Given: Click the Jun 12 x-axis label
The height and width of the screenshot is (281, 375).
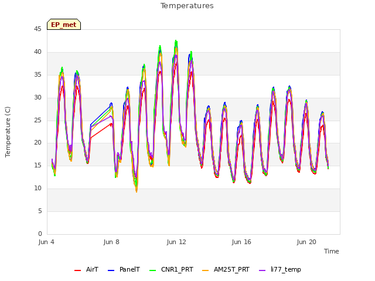Looking at the screenshot, I should [176, 242].
